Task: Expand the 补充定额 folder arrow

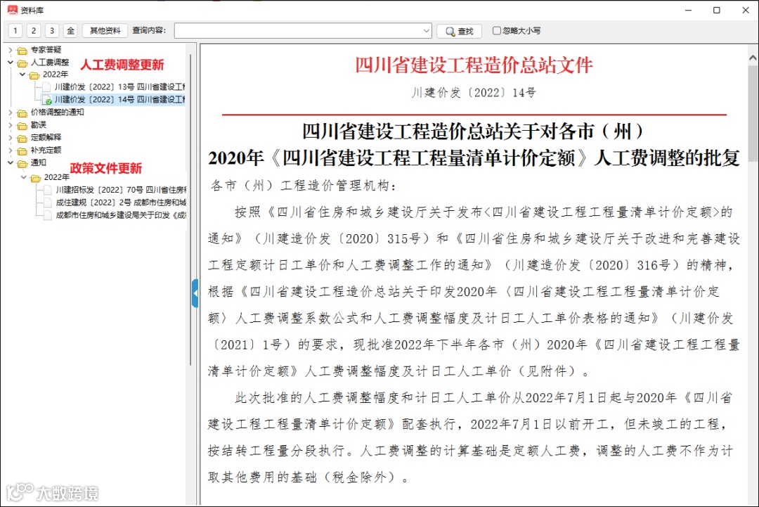Action: pyautogui.click(x=10, y=150)
